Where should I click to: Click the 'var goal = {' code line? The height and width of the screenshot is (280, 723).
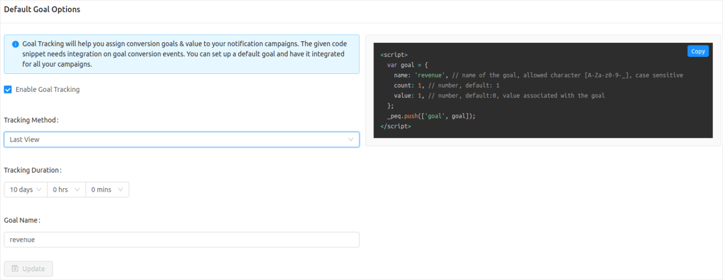(x=407, y=65)
